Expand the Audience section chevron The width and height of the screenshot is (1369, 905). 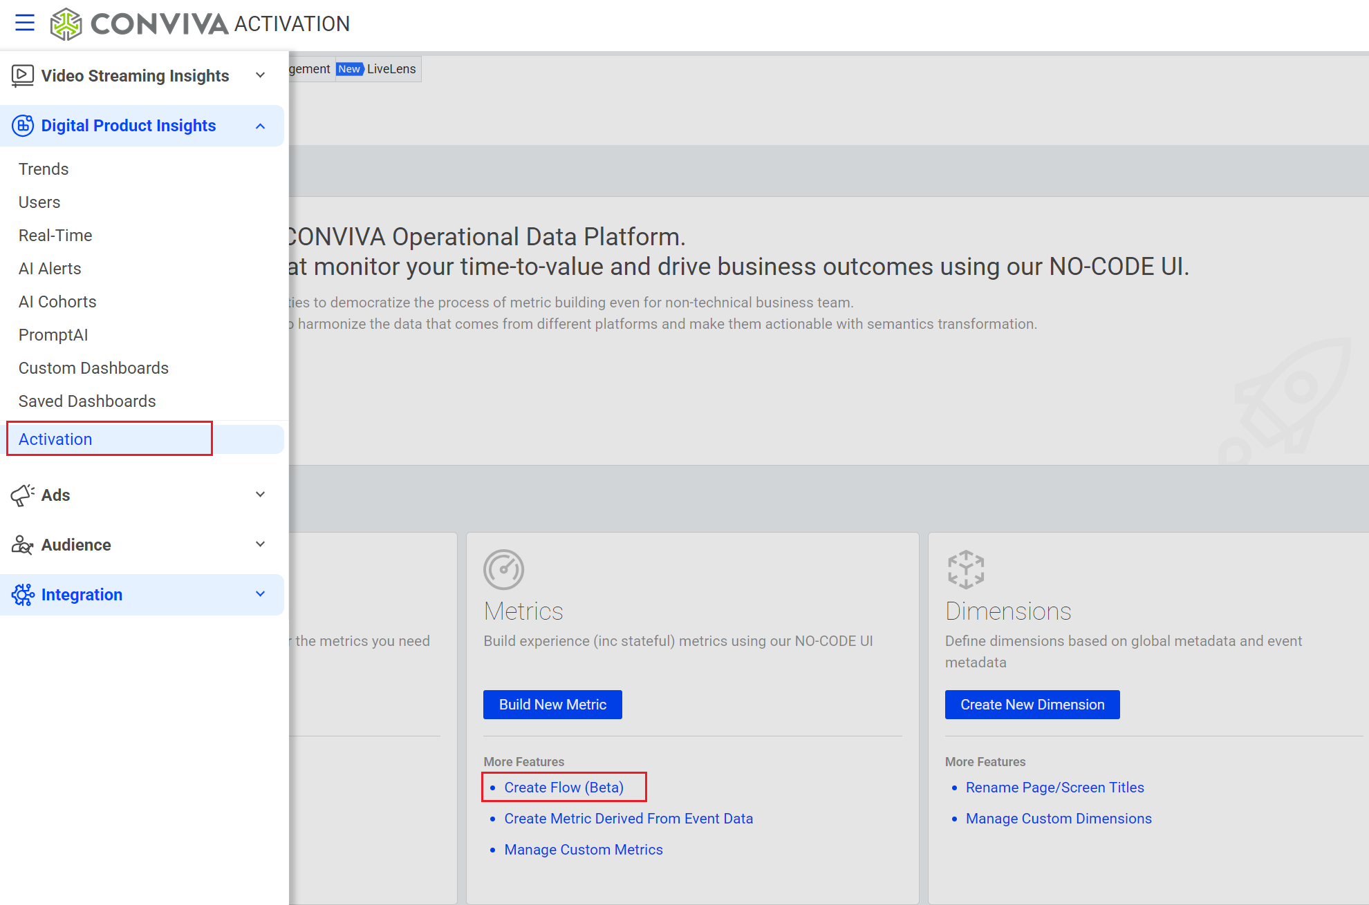(x=261, y=544)
